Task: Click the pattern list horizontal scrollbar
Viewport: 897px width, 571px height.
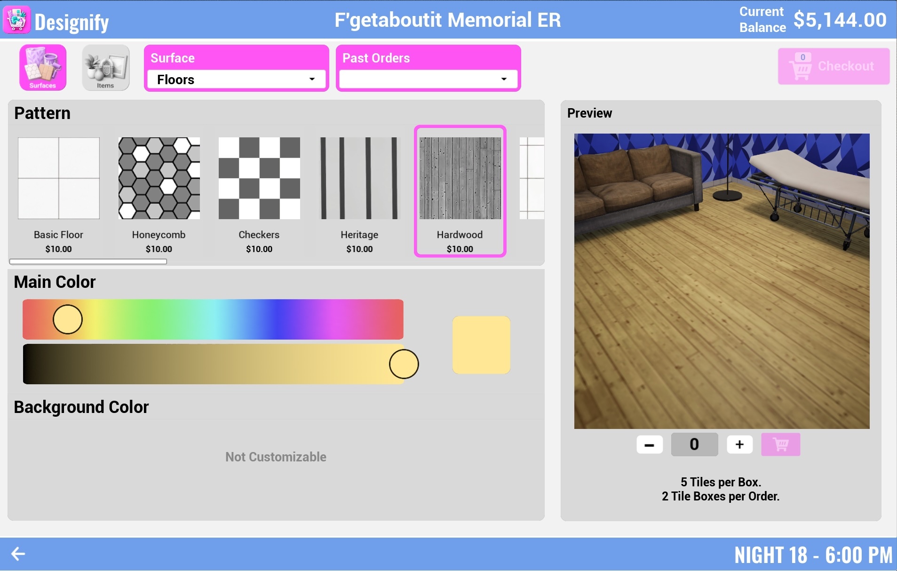Action: [88, 262]
